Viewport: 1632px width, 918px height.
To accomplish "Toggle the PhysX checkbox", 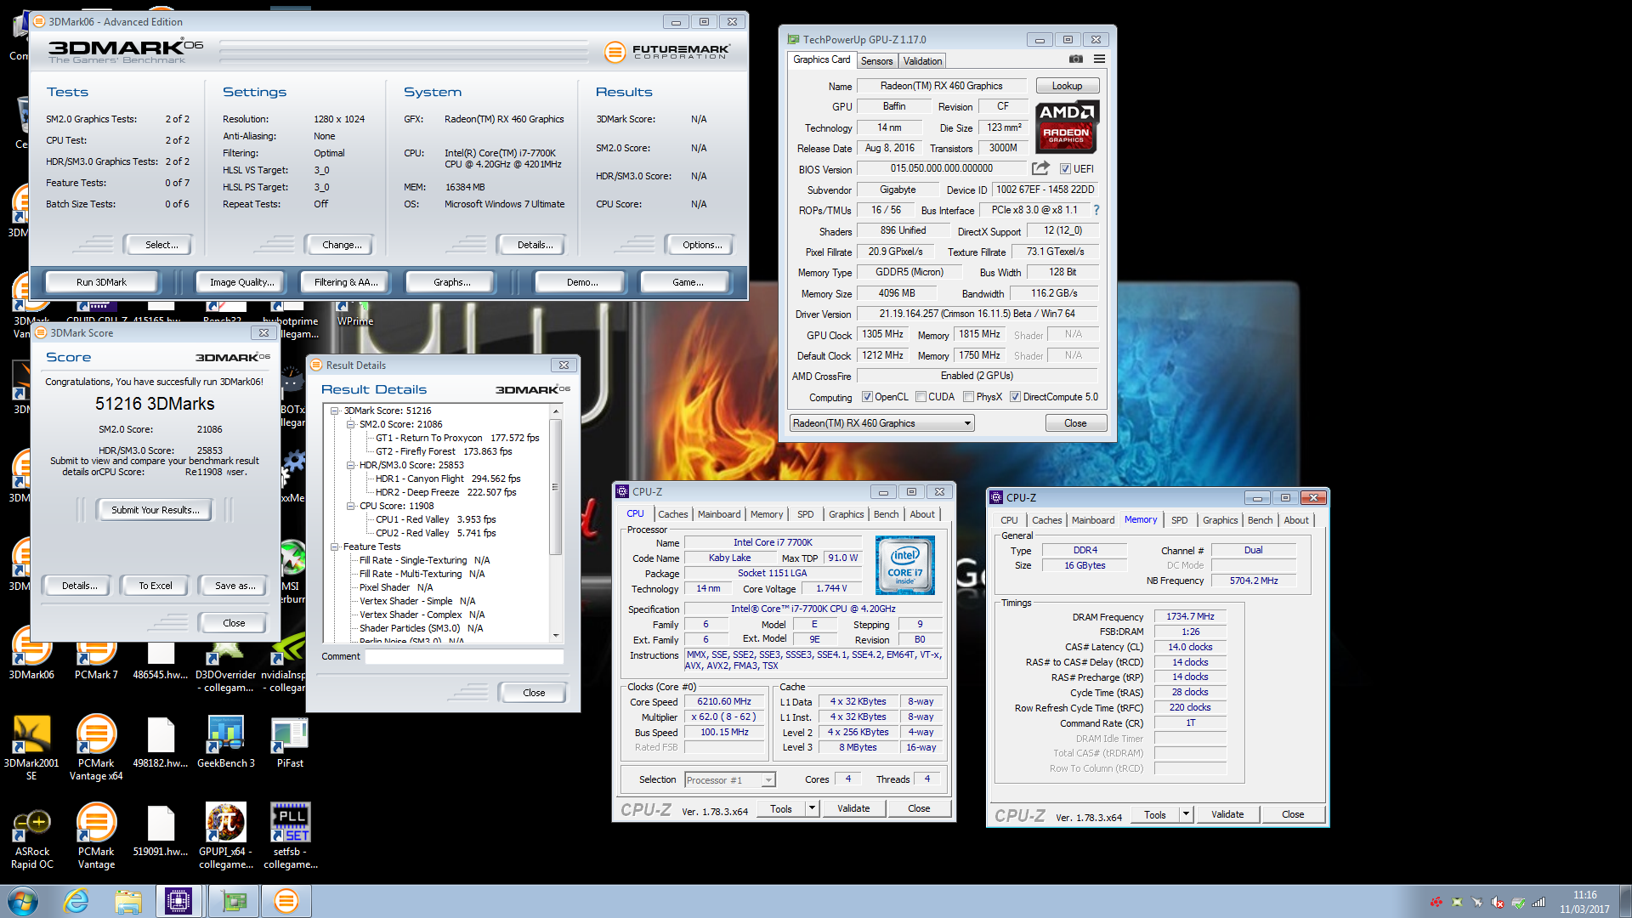I will tap(968, 397).
